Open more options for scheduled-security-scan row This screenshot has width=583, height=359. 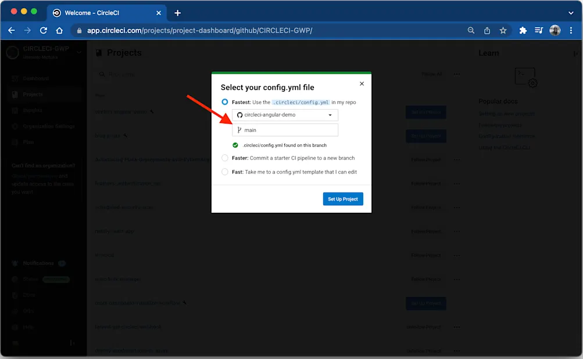point(457,208)
